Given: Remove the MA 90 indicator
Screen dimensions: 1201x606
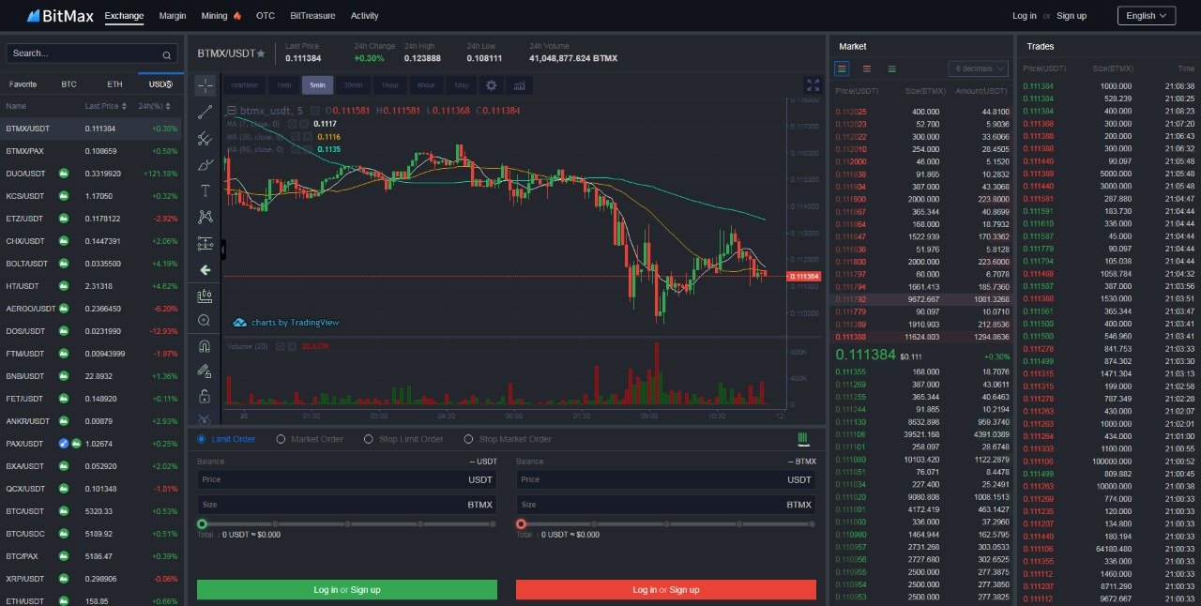Looking at the screenshot, I should coord(306,149).
